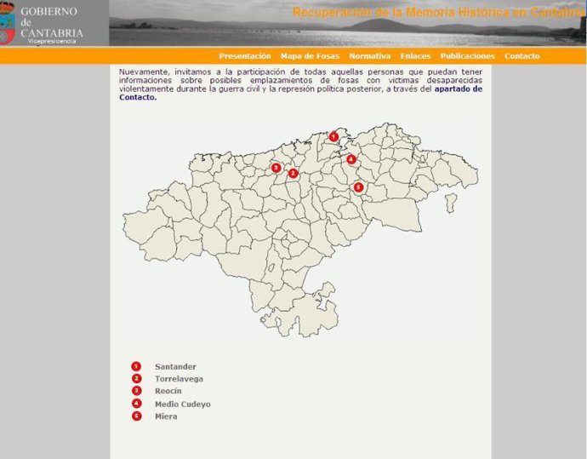Open the Presentación menu item

click(245, 56)
